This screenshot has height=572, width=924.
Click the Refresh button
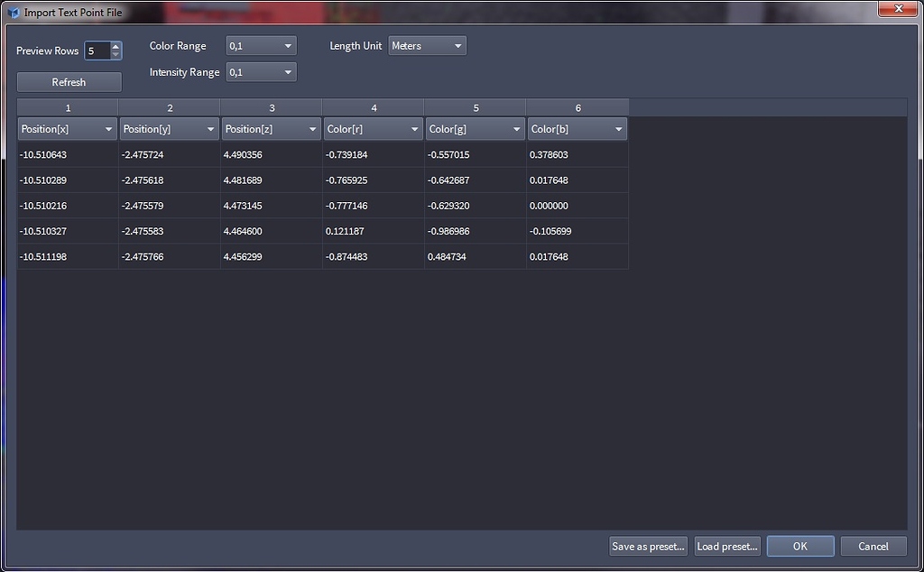pyautogui.click(x=69, y=81)
